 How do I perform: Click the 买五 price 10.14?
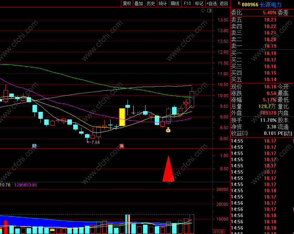(270, 79)
